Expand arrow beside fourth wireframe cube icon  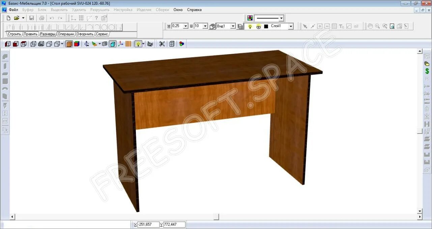[x=62, y=44]
